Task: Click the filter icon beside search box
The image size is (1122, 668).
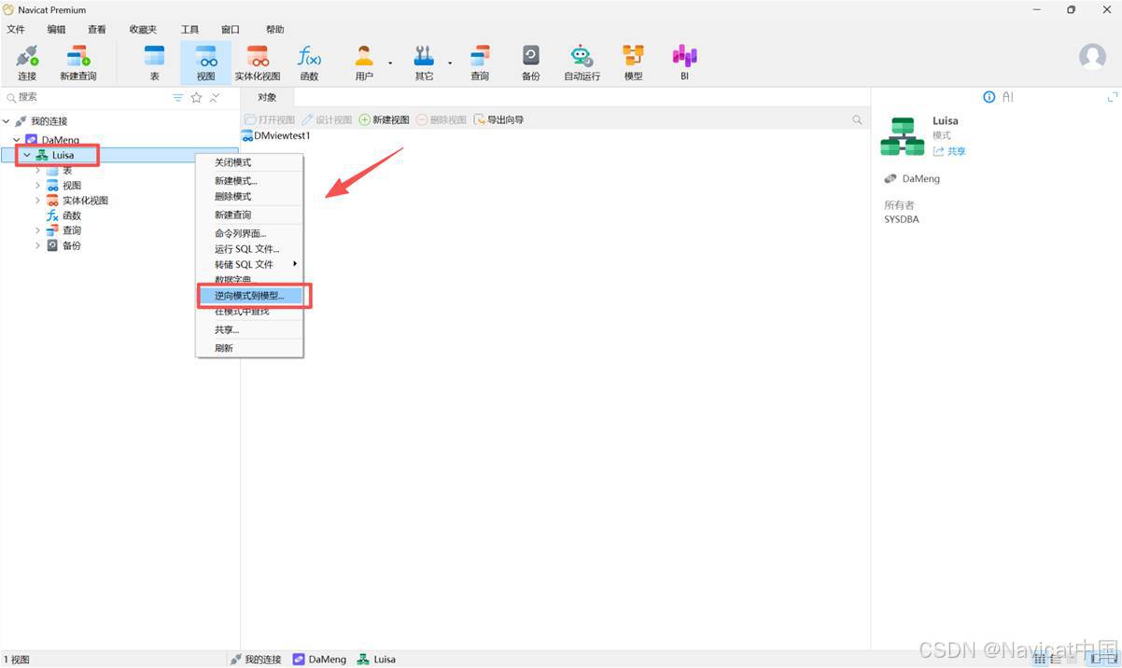Action: coord(178,97)
